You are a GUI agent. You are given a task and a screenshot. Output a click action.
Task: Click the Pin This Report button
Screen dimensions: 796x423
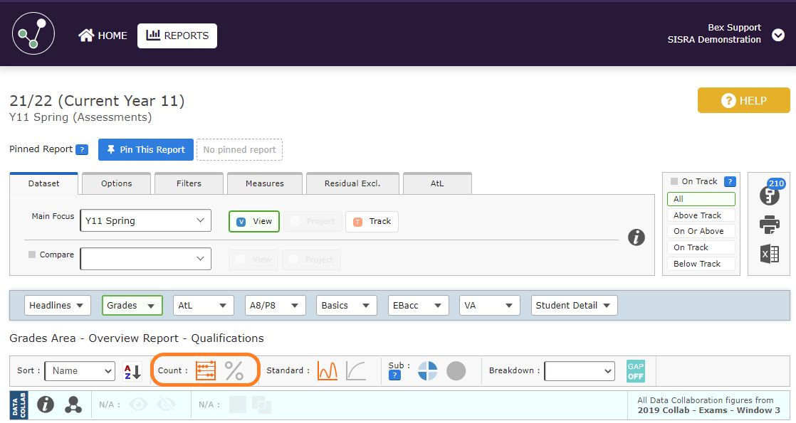click(x=146, y=149)
